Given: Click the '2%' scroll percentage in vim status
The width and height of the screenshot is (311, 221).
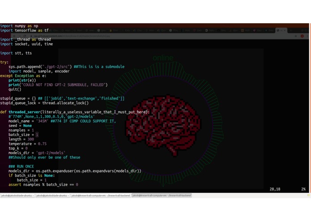Looking at the screenshot, I should pos(303,189).
